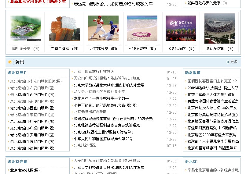Select the 动态报道 section header
This screenshot has height=174, width=246.
tap(193, 73)
